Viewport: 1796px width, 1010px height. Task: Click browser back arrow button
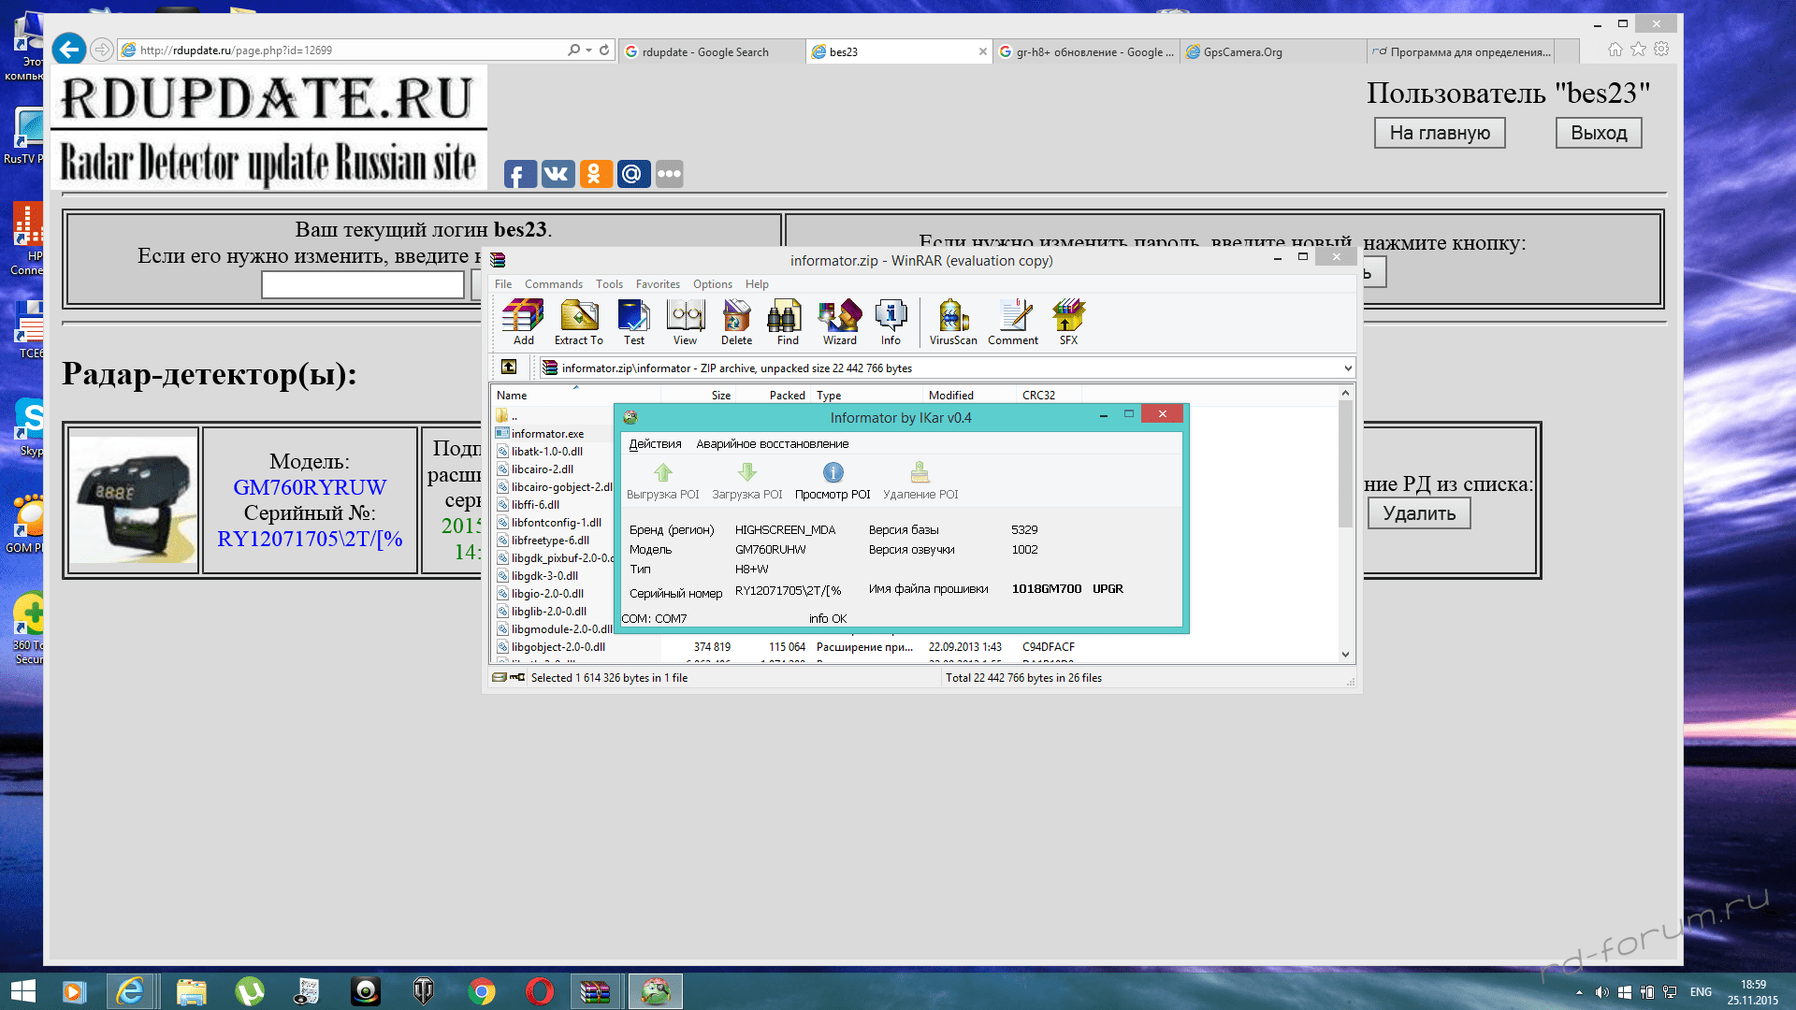coord(69,50)
